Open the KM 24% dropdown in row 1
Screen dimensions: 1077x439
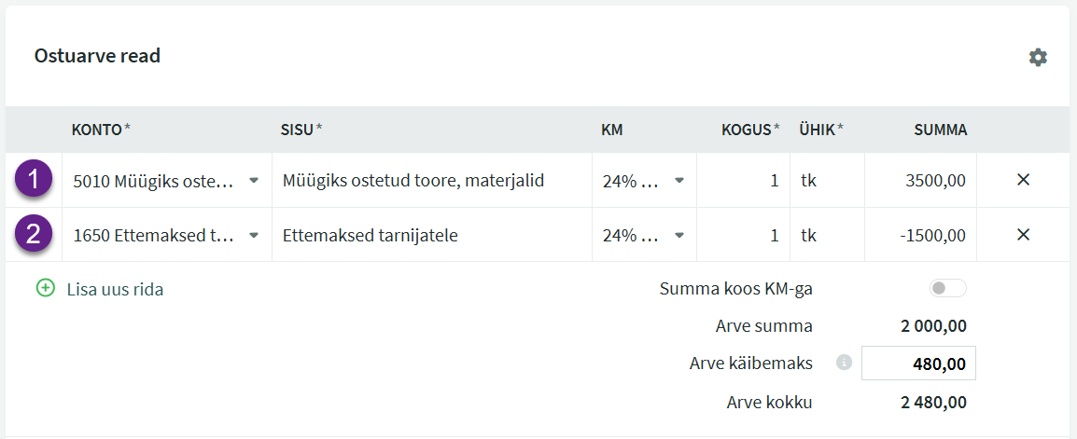tap(678, 181)
